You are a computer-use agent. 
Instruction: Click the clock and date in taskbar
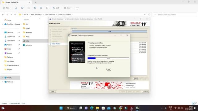tap(188, 108)
